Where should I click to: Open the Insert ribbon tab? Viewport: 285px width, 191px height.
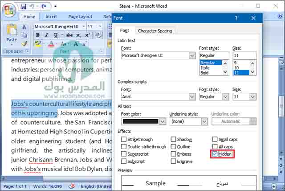point(51,17)
